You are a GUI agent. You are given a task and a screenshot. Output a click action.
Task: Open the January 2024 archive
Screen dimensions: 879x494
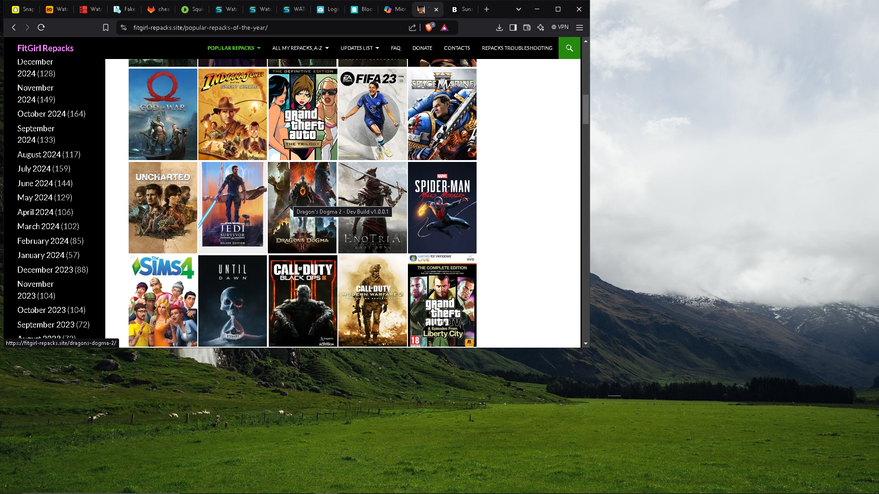coord(41,255)
